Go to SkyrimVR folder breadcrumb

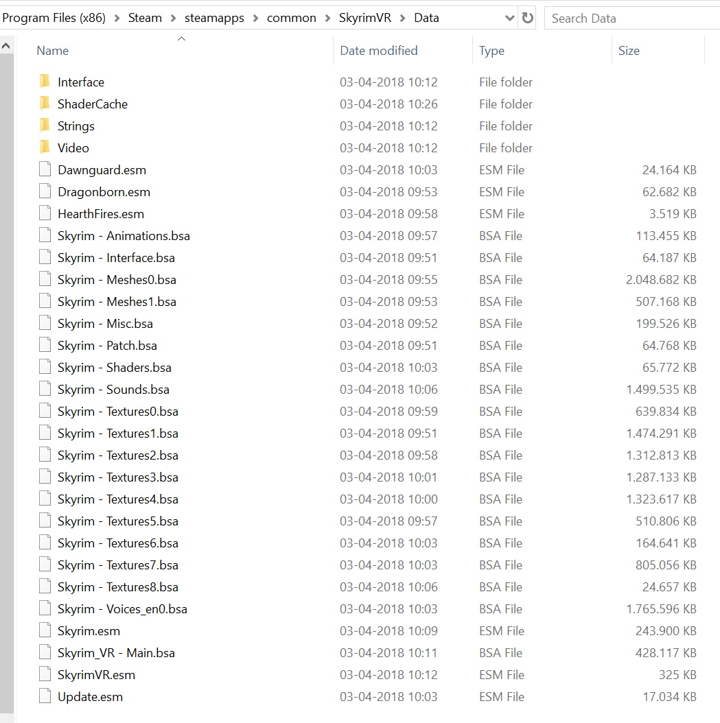click(x=365, y=18)
